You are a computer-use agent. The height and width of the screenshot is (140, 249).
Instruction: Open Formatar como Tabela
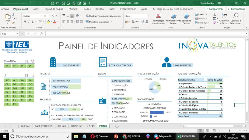pos(173,19)
